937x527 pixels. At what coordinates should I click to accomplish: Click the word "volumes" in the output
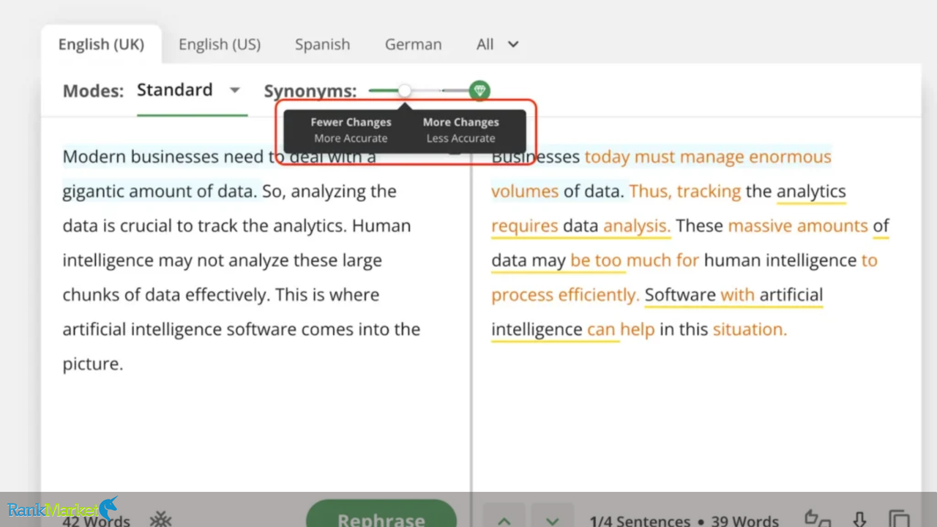525,191
